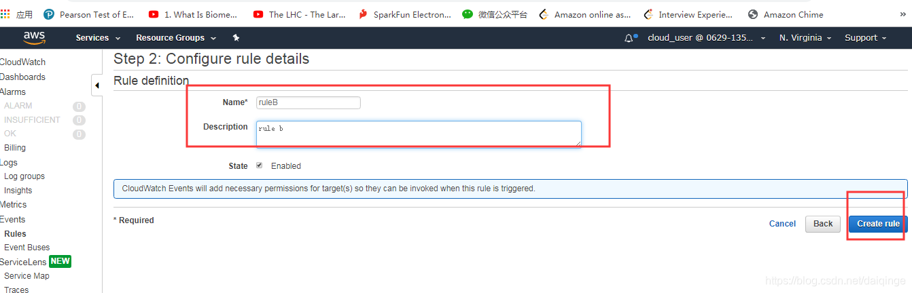
Task: Expand the Resource Groups dropdown
Action: tap(176, 38)
